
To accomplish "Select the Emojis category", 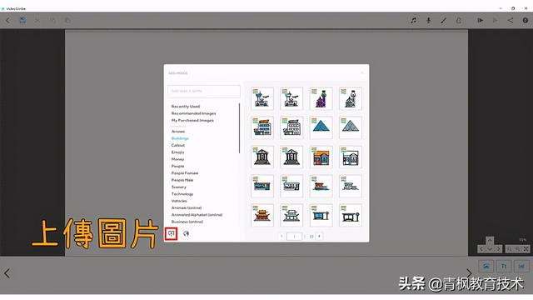I will pyautogui.click(x=177, y=152).
